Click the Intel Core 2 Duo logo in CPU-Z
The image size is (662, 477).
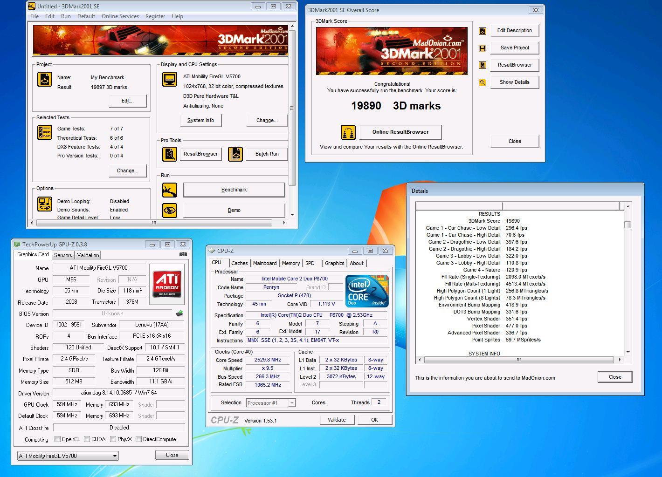point(367,291)
